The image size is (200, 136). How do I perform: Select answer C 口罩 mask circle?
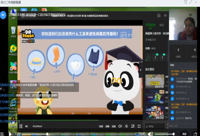coord(76,65)
